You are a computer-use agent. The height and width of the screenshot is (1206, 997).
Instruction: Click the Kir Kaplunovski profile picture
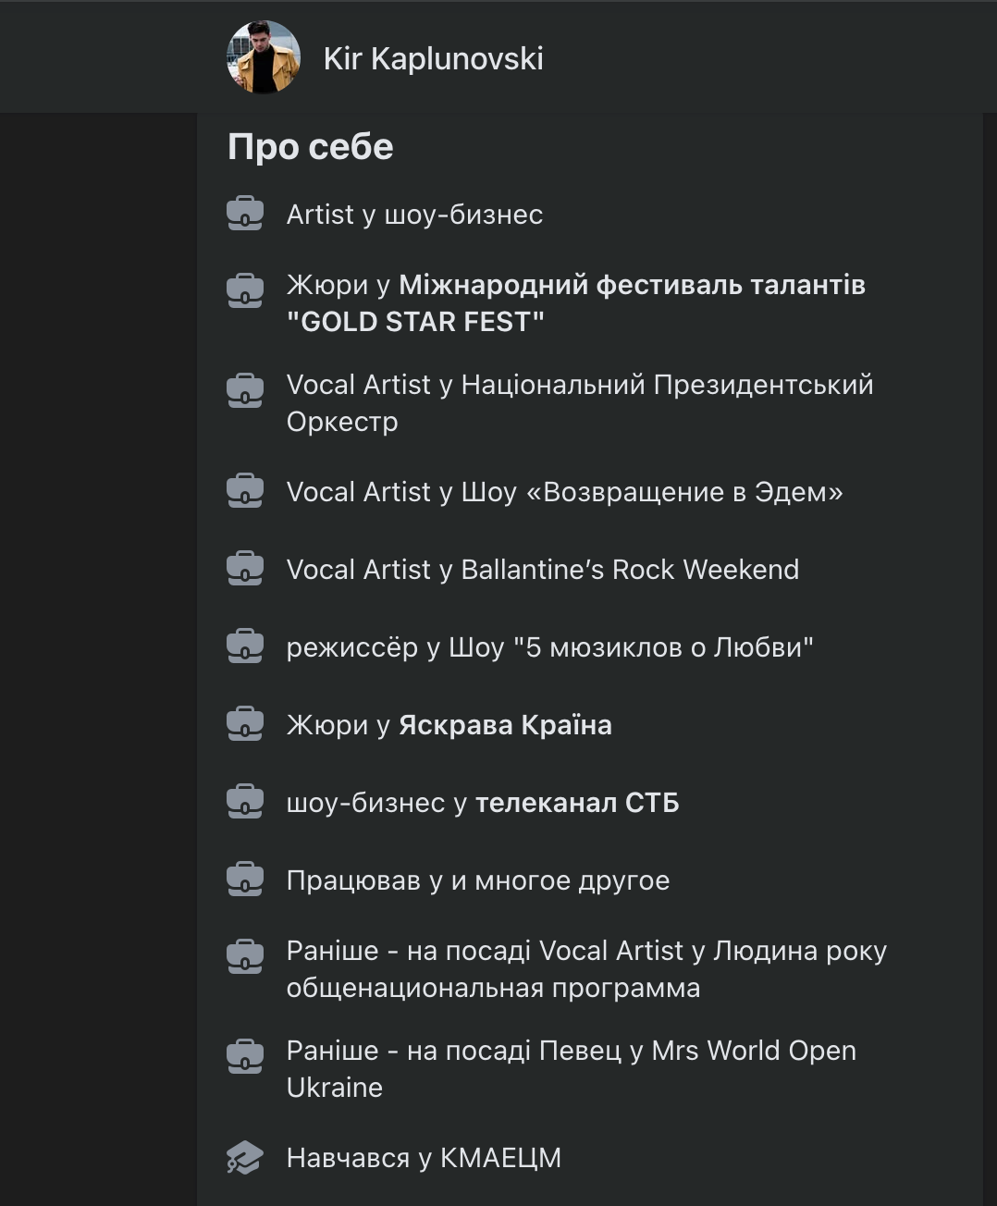(x=264, y=57)
